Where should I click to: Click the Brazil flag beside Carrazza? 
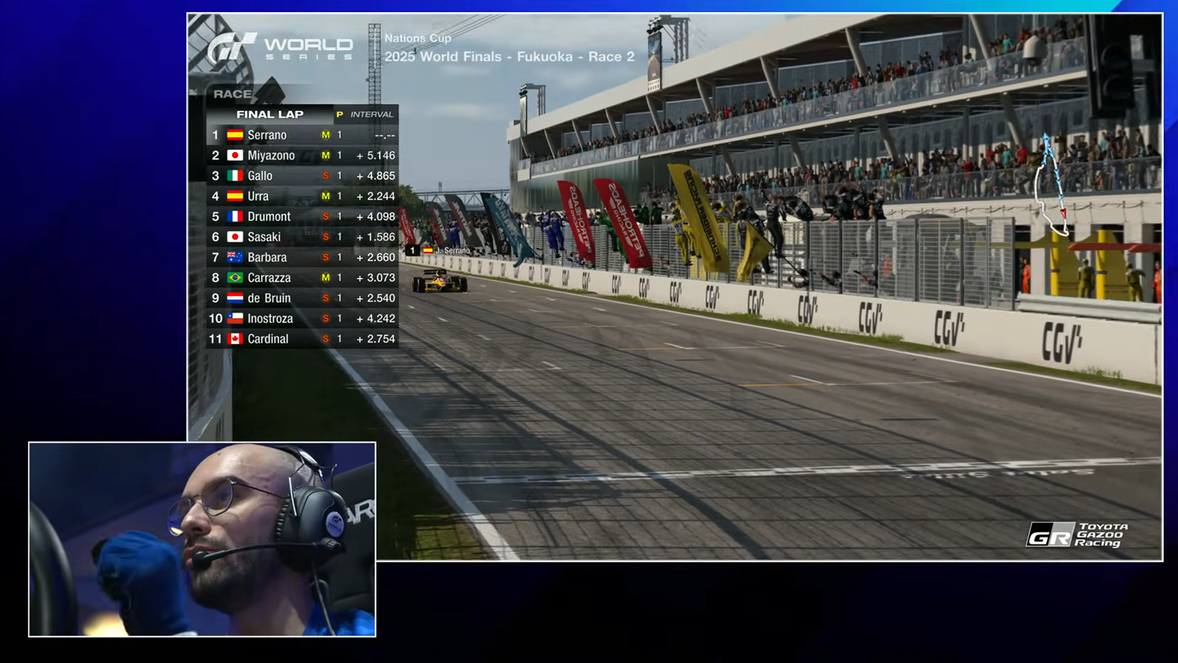(x=234, y=277)
